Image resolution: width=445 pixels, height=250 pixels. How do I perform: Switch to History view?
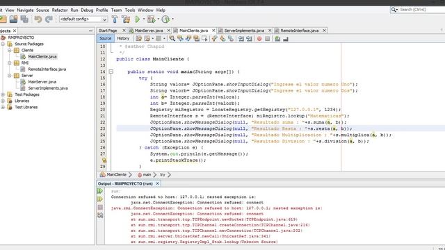coord(123,38)
